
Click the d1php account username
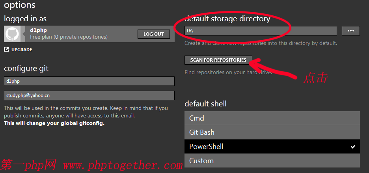click(39, 30)
